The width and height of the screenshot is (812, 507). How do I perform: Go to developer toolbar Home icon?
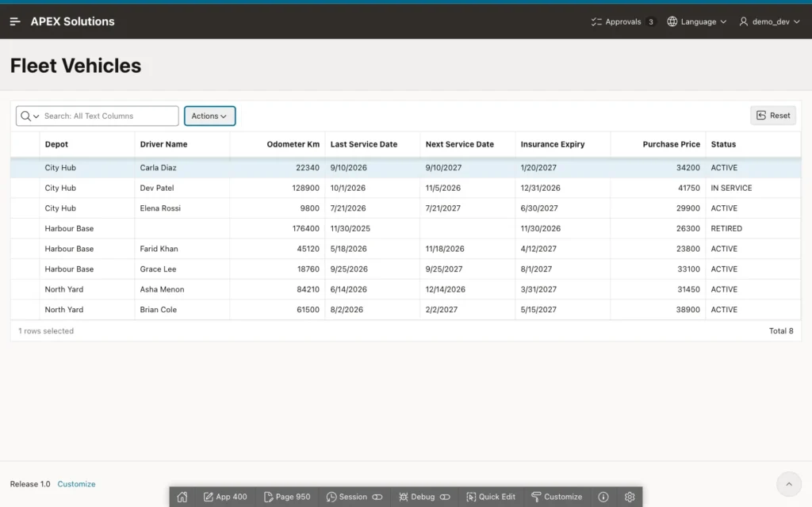(182, 497)
